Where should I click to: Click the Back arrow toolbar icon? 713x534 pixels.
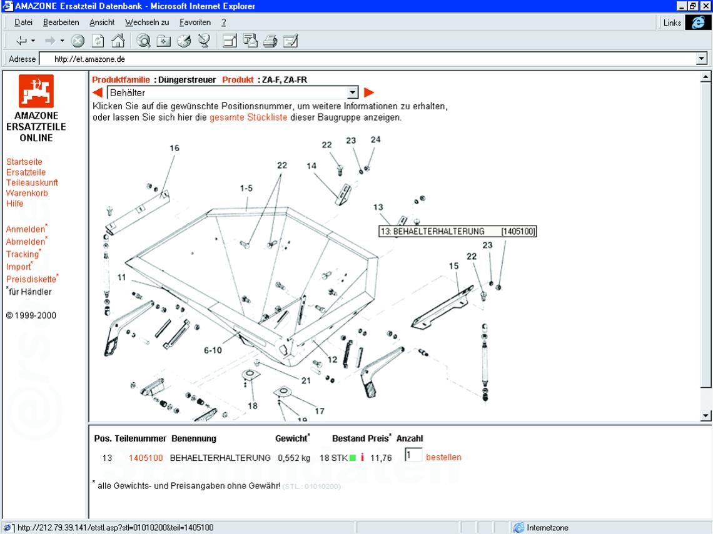click(x=22, y=41)
